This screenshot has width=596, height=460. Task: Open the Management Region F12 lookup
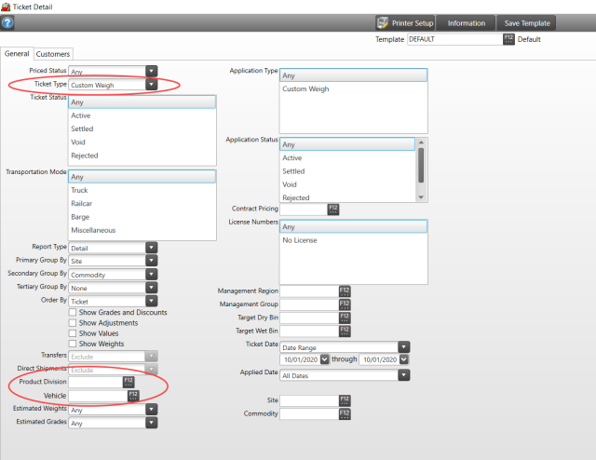tap(345, 291)
